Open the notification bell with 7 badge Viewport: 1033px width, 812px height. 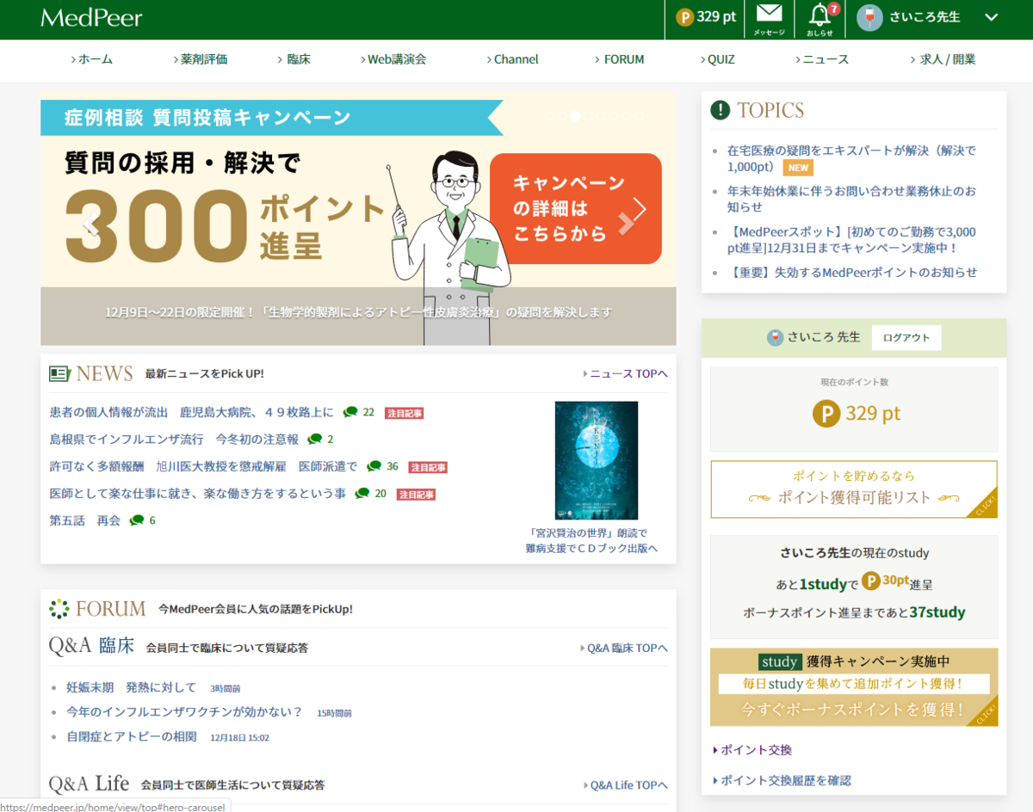tap(820, 15)
